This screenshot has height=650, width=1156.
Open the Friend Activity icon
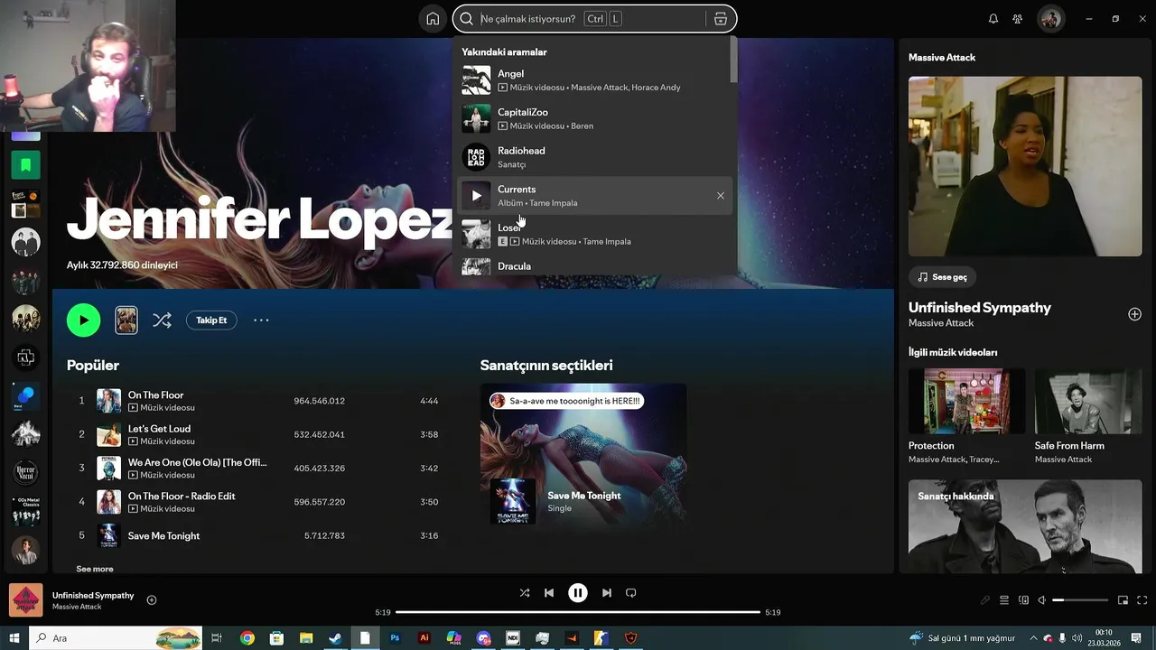1018,19
